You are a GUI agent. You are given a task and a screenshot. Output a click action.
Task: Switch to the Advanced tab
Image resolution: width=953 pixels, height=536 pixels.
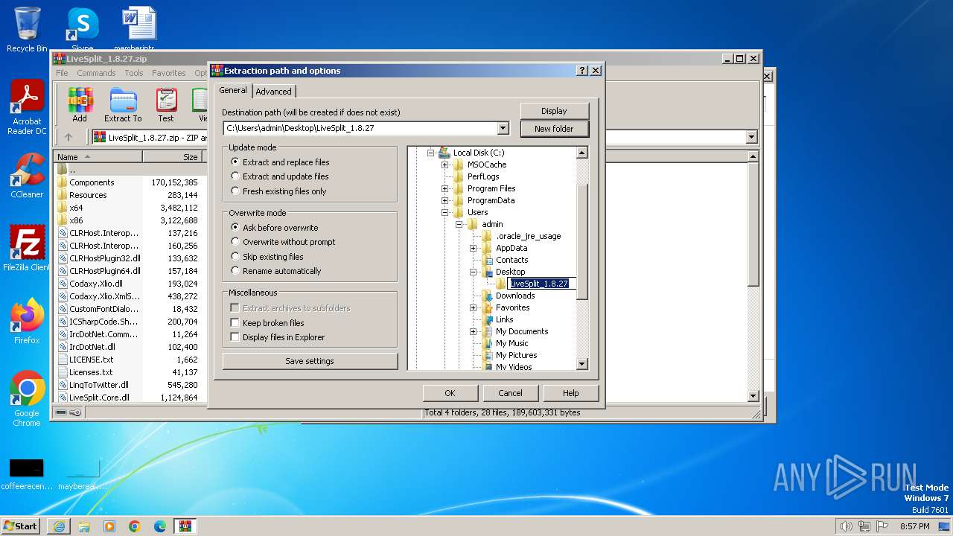pyautogui.click(x=274, y=92)
